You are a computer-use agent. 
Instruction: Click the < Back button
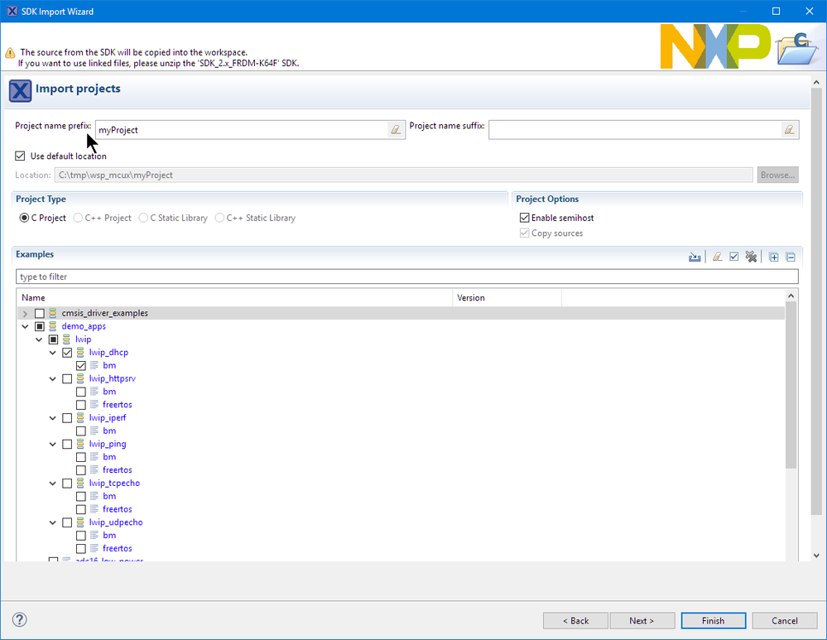coord(575,620)
